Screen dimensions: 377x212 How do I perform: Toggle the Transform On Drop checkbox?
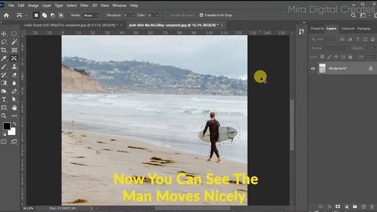tap(201, 15)
